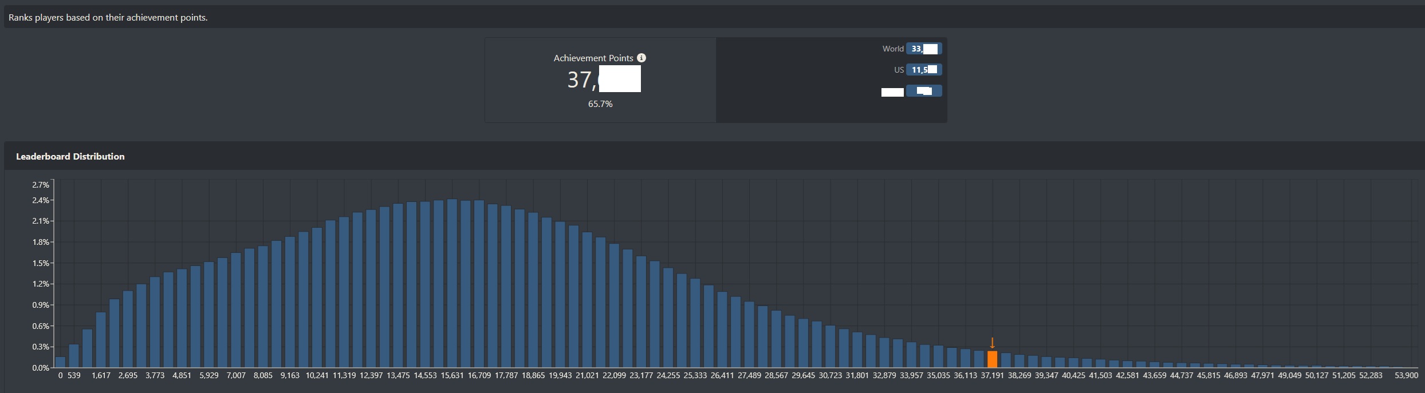Click the 0 x-axis label
This screenshot has height=393, width=1425.
(60, 375)
